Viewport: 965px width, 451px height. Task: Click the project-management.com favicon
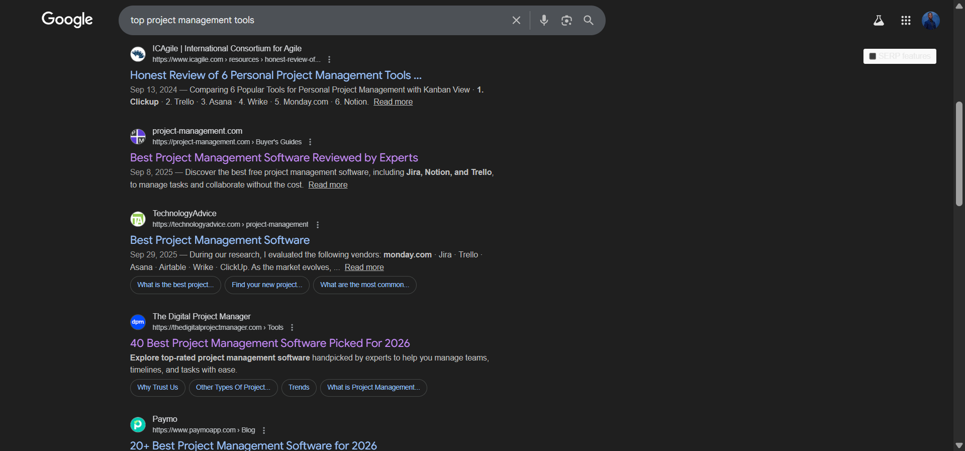(x=138, y=136)
